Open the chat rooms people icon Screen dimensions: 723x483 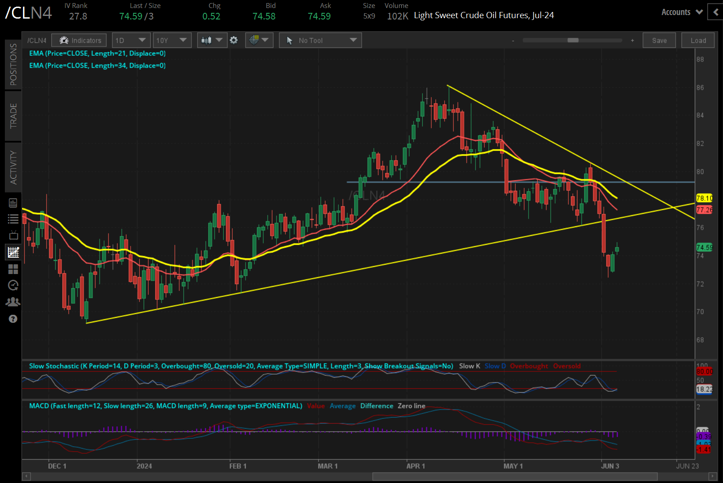(13, 302)
